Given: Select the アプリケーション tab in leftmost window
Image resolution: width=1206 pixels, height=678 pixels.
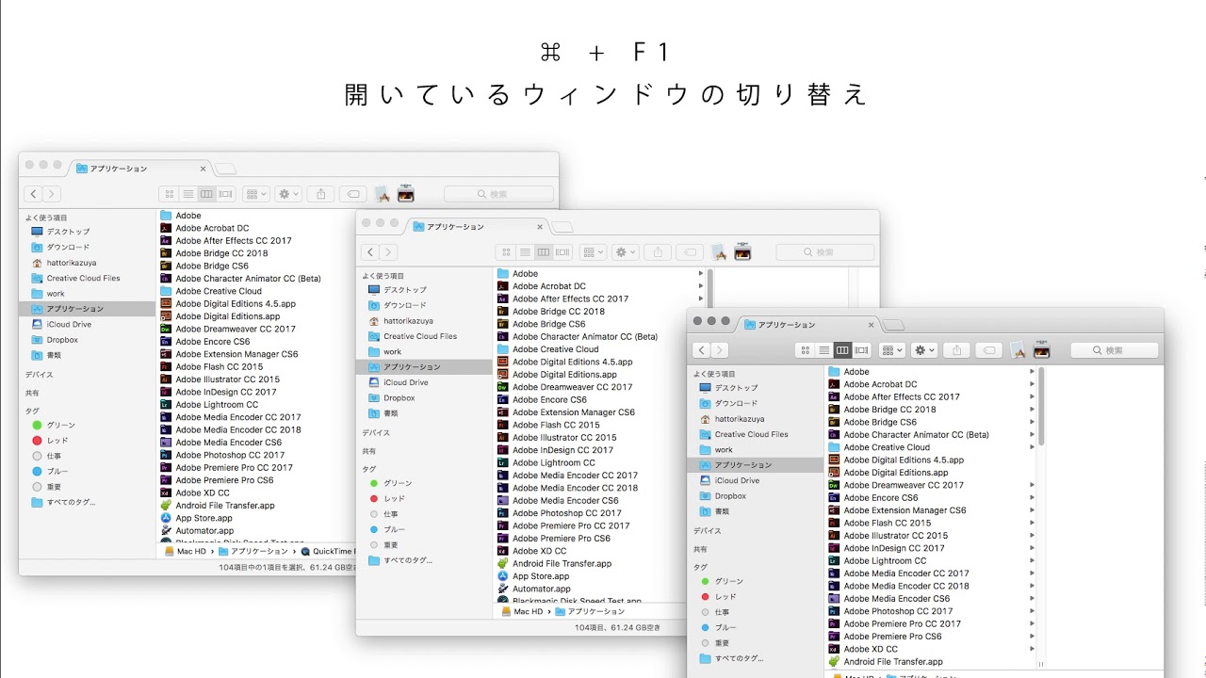Looking at the screenshot, I should coord(139,169).
